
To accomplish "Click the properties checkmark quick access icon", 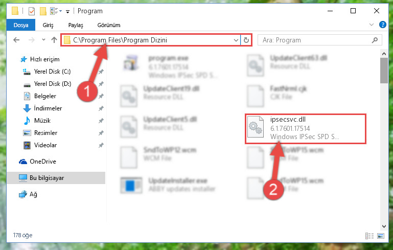I will coord(32,11).
